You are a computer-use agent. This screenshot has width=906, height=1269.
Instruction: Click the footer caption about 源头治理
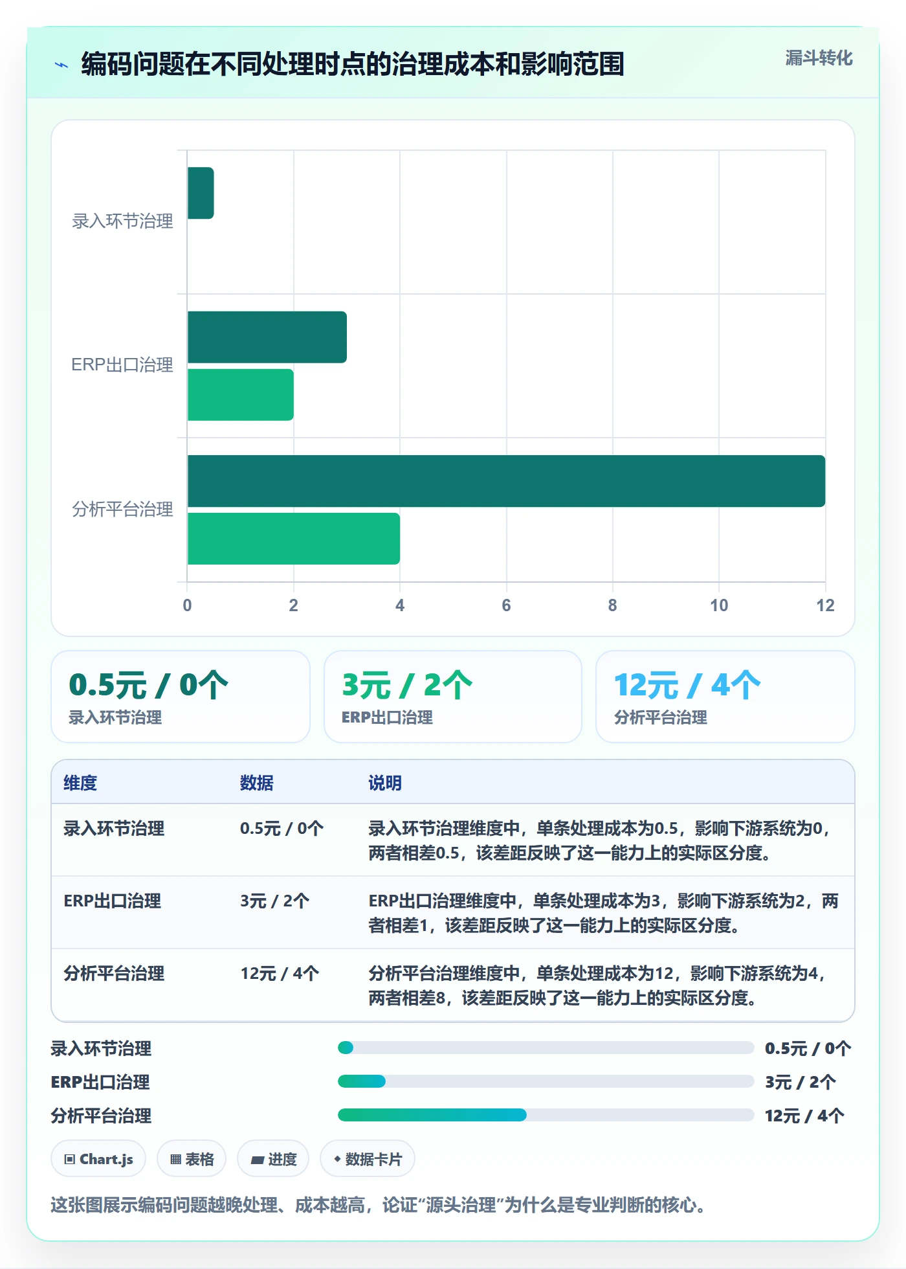[x=381, y=1205]
